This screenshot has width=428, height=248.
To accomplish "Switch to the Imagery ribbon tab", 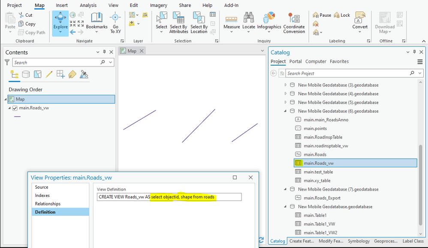I will [158, 5].
